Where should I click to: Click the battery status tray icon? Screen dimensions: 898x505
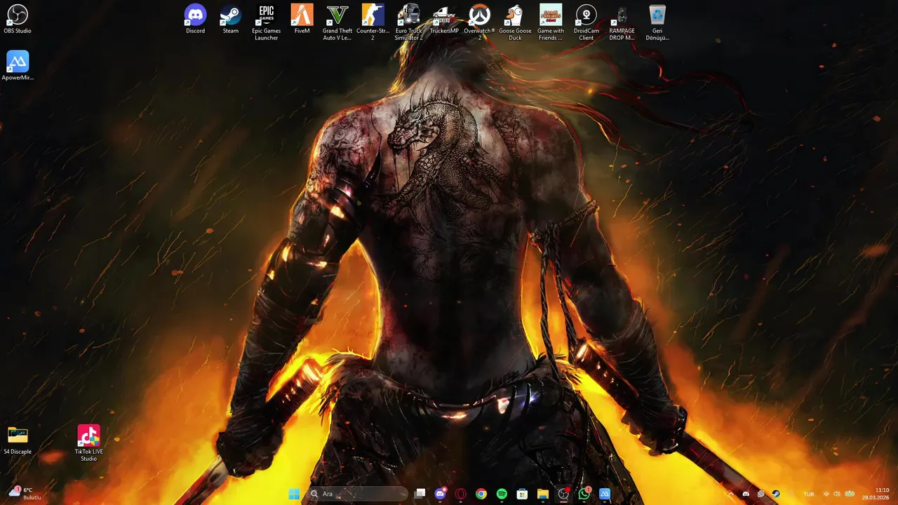[x=850, y=494]
